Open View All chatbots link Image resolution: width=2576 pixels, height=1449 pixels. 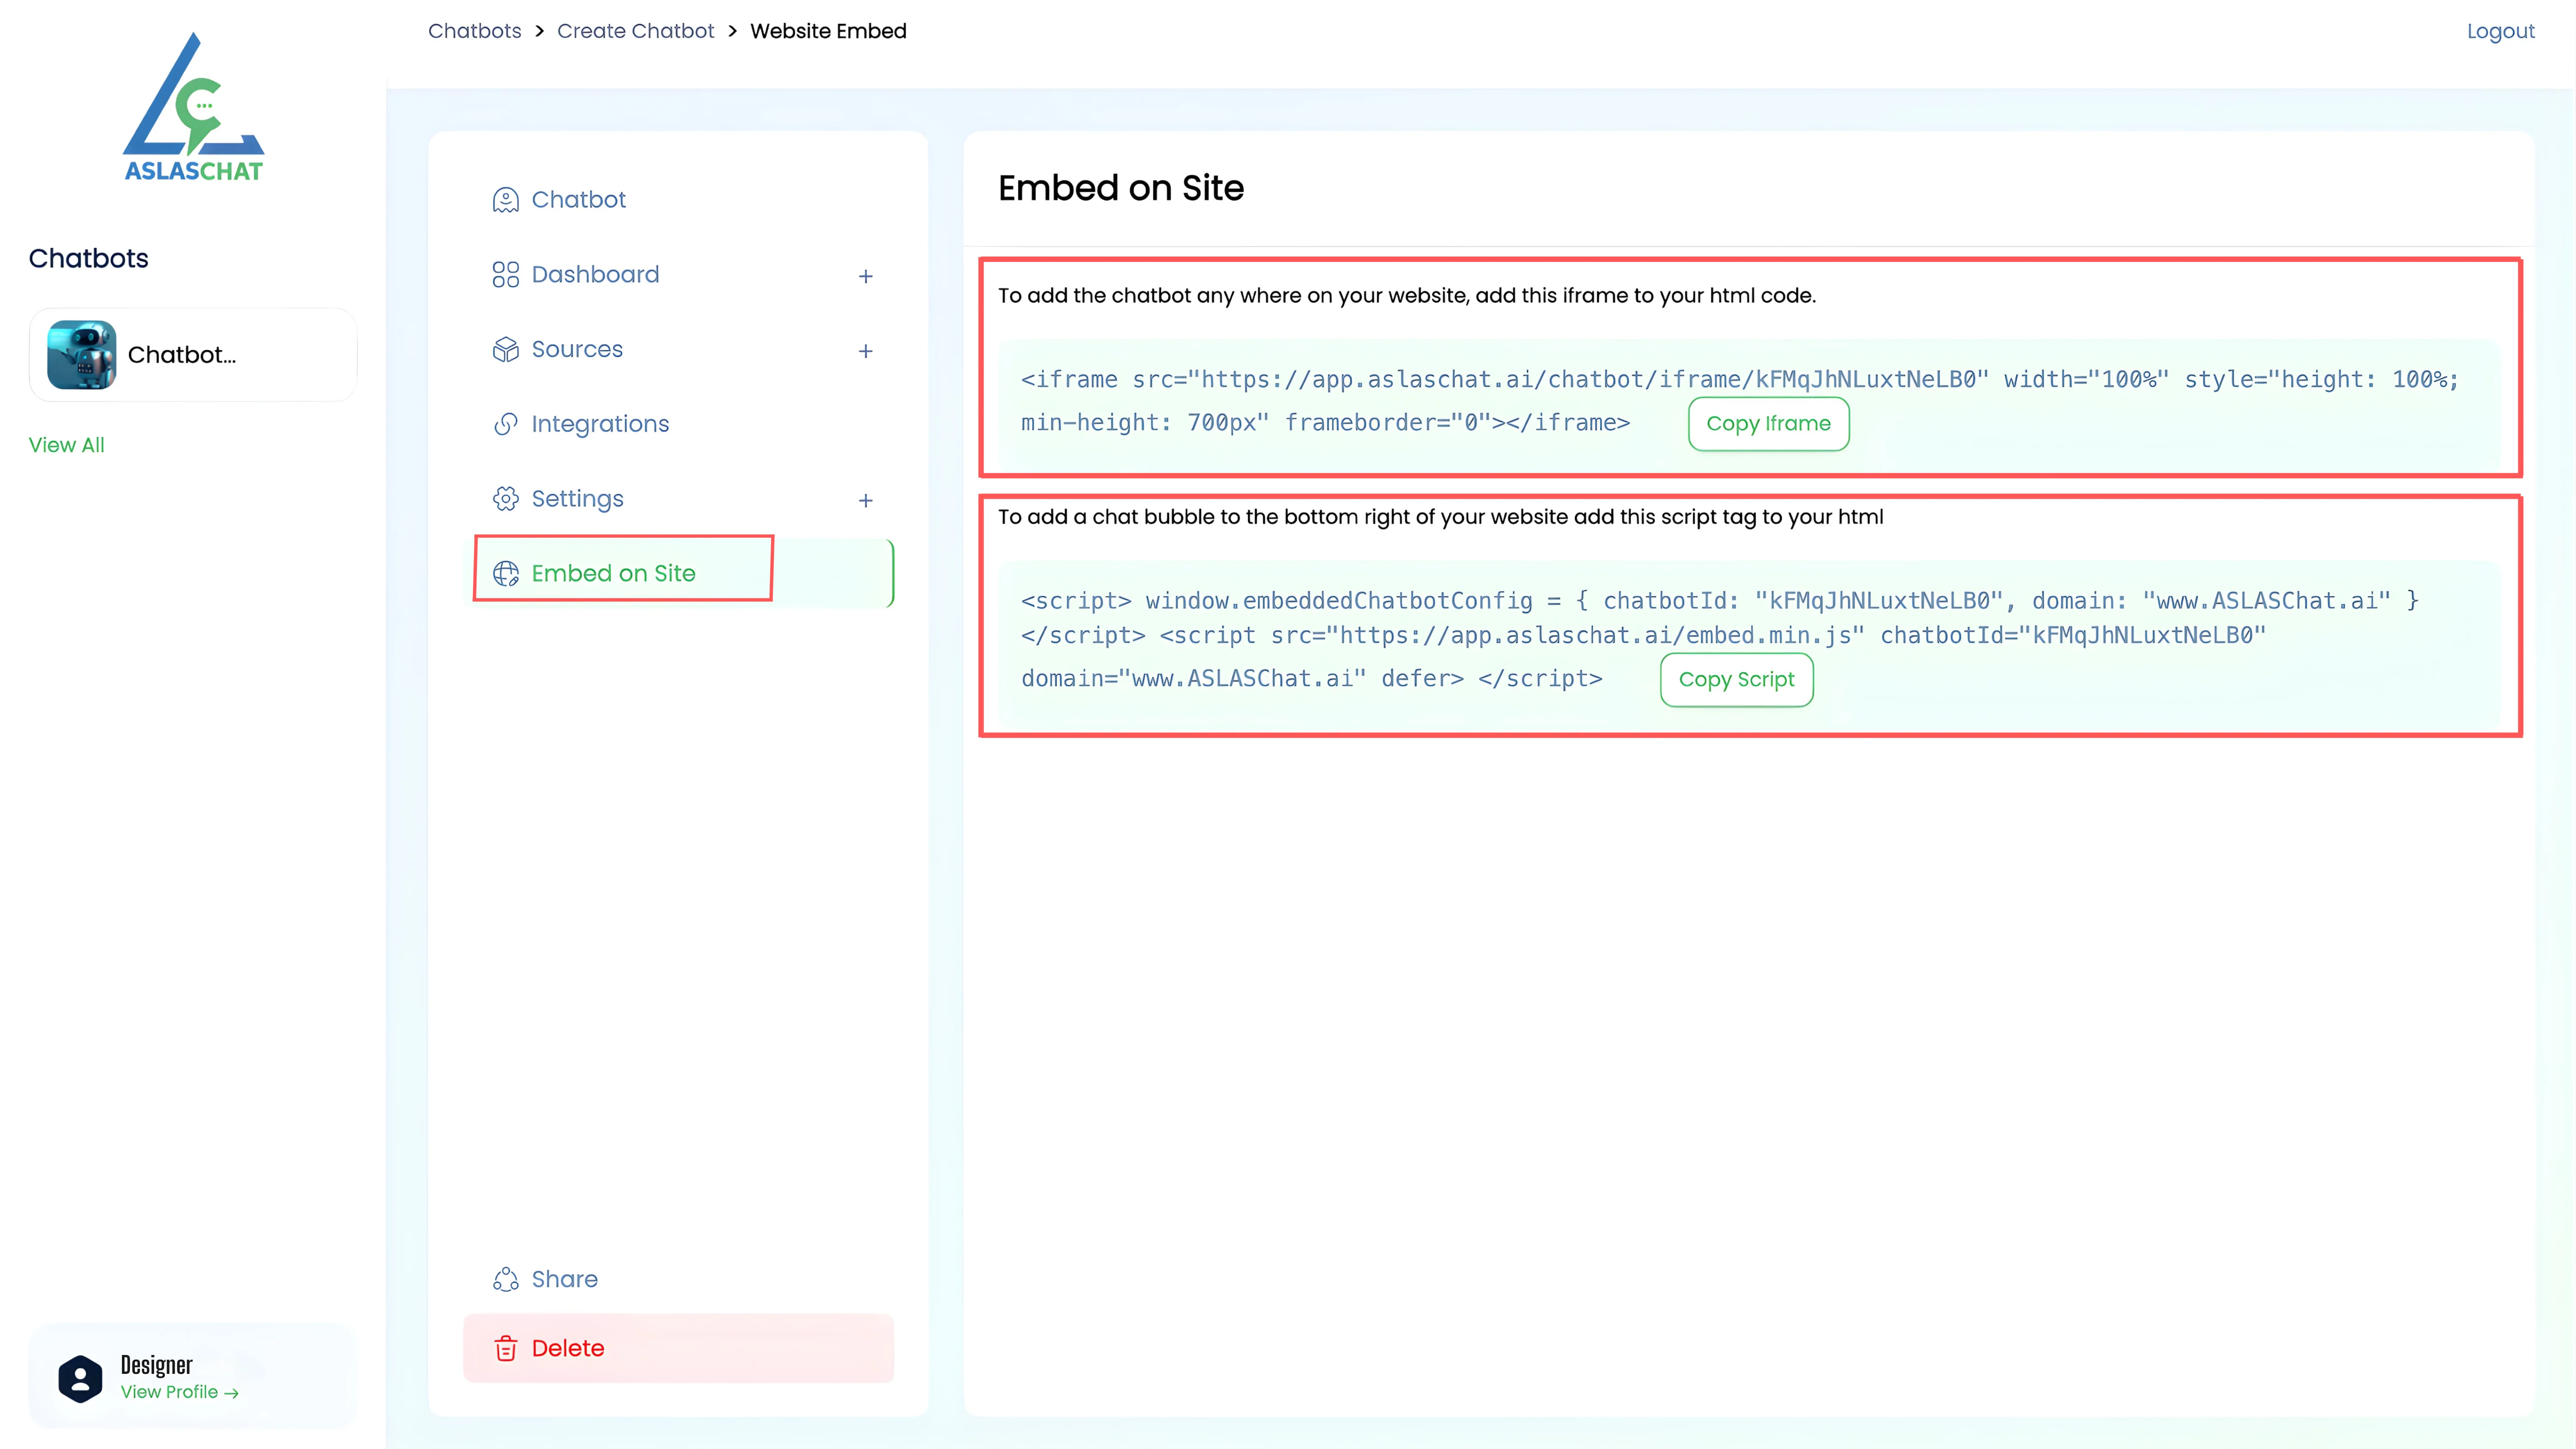pos(66,445)
